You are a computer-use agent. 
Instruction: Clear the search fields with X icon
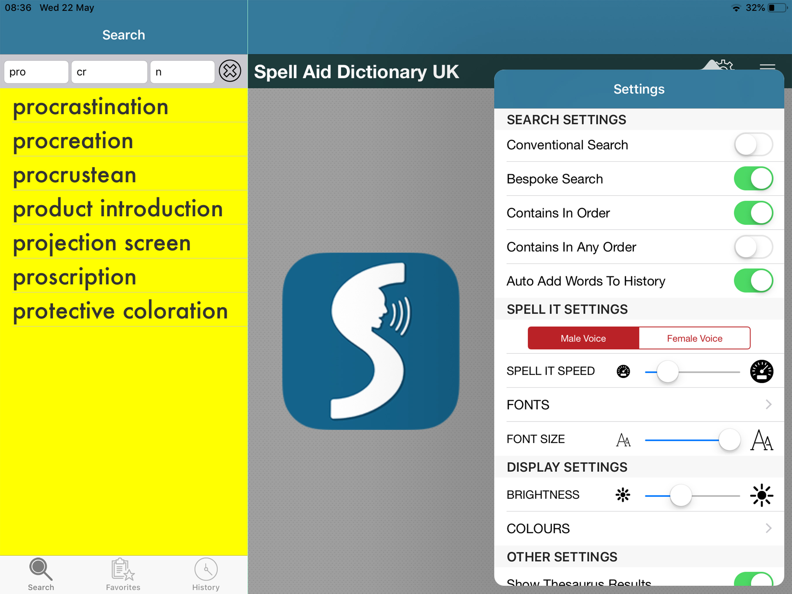click(x=230, y=71)
